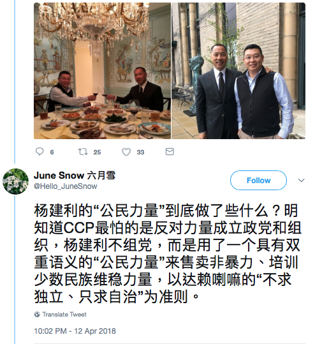
Task: Open the June Snow 六月雪 display name
Action: point(75,176)
